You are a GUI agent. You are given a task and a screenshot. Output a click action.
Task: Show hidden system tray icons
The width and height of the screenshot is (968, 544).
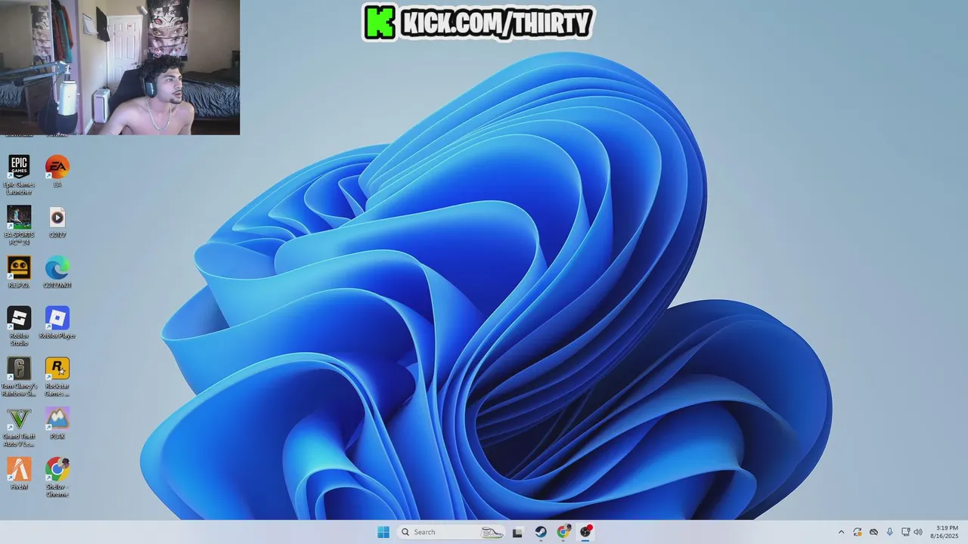click(841, 532)
